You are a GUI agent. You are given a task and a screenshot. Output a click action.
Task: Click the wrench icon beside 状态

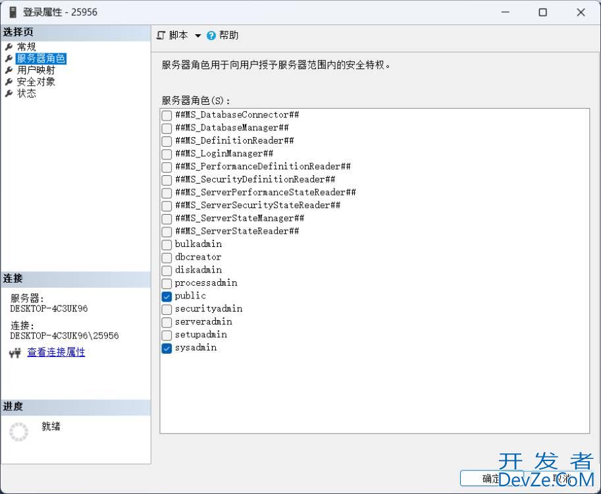pos(9,93)
